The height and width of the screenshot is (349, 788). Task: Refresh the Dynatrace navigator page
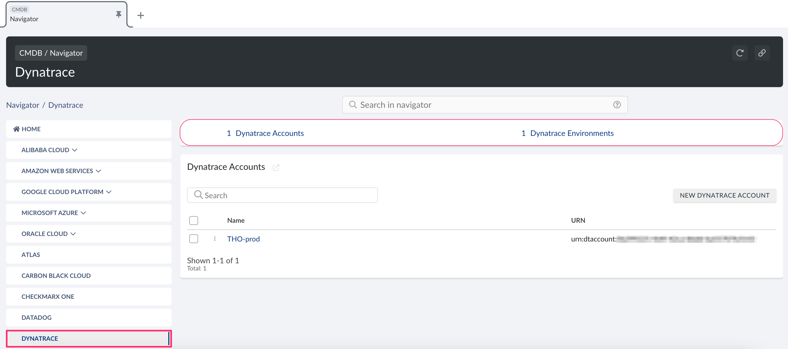click(x=740, y=53)
